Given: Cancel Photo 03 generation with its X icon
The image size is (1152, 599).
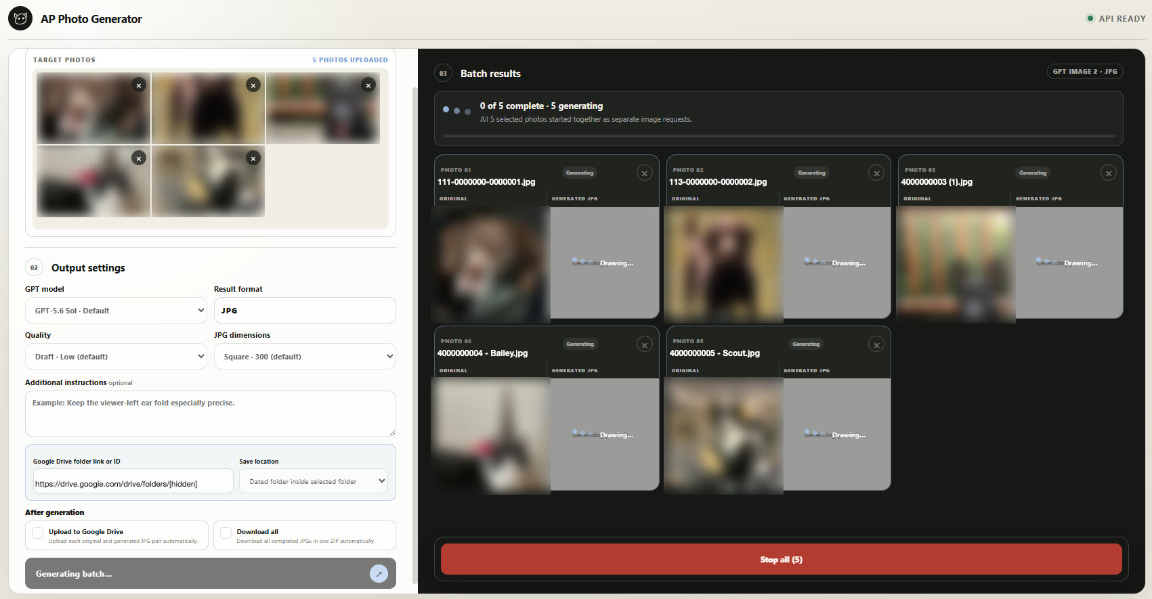Looking at the screenshot, I should tap(1109, 173).
